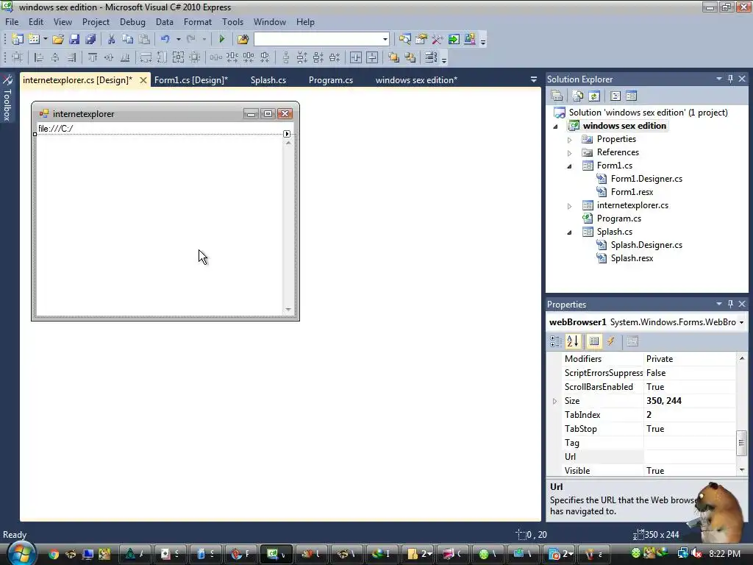Open Solution Explorer from the toolbar icon
This screenshot has height=565, width=753.
pos(405,40)
